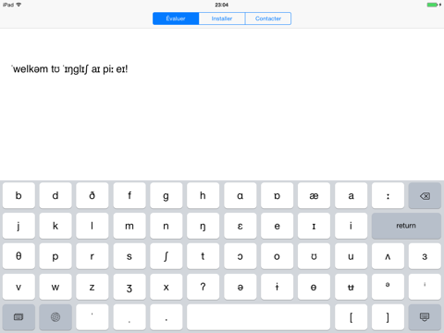Tap the hide keyboard key
444x333 pixels.
[x=425, y=317]
